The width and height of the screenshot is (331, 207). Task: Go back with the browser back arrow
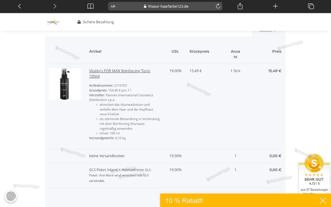[19, 6]
